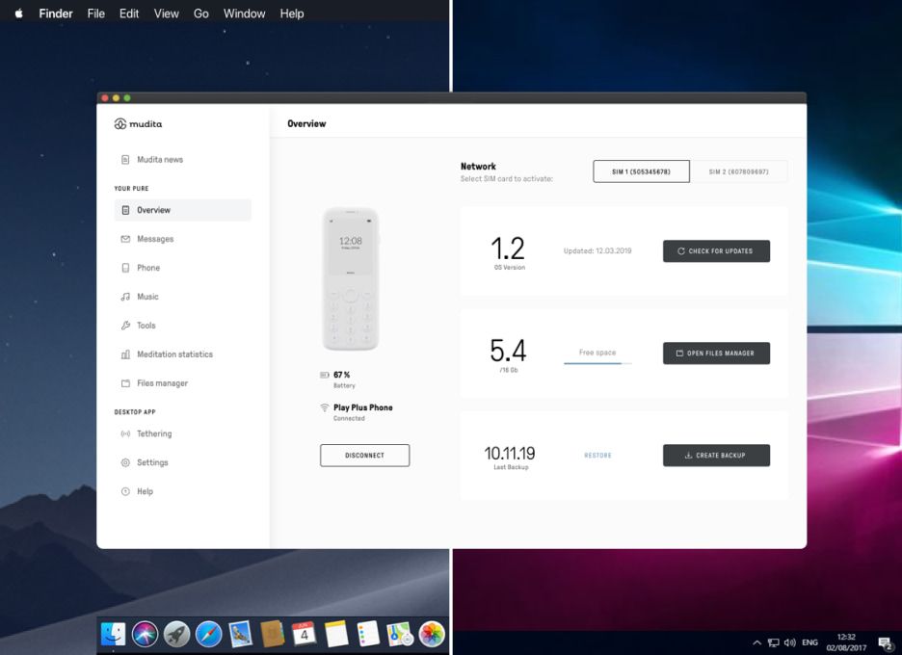This screenshot has width=902, height=655.
Task: Click the Overview sidebar icon
Action: point(125,210)
